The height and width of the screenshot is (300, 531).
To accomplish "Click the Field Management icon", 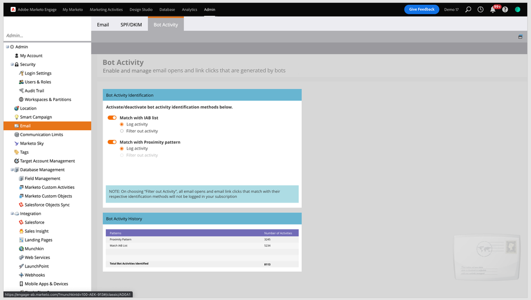I will tap(21, 179).
